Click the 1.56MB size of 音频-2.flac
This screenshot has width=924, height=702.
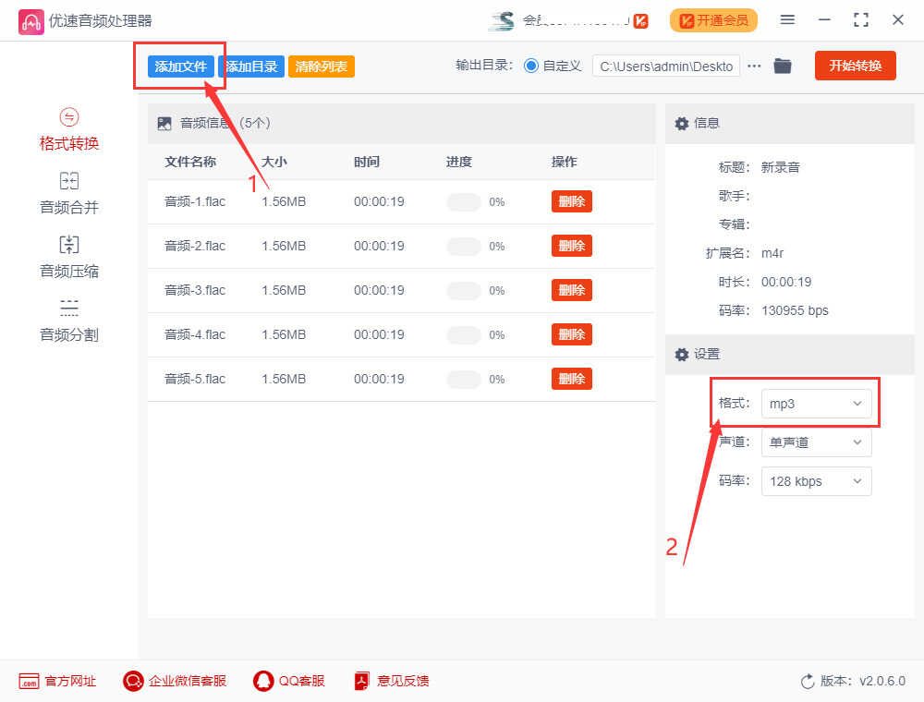tap(284, 246)
